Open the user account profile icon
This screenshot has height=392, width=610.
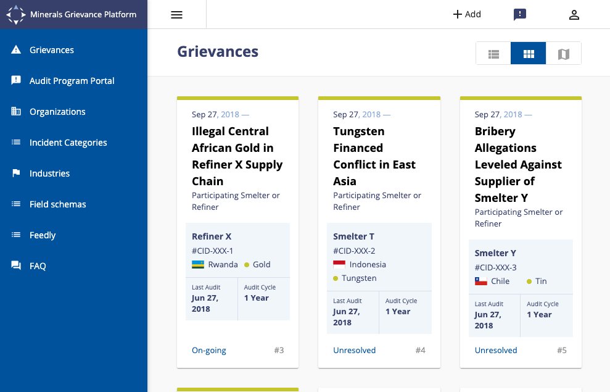pyautogui.click(x=574, y=15)
